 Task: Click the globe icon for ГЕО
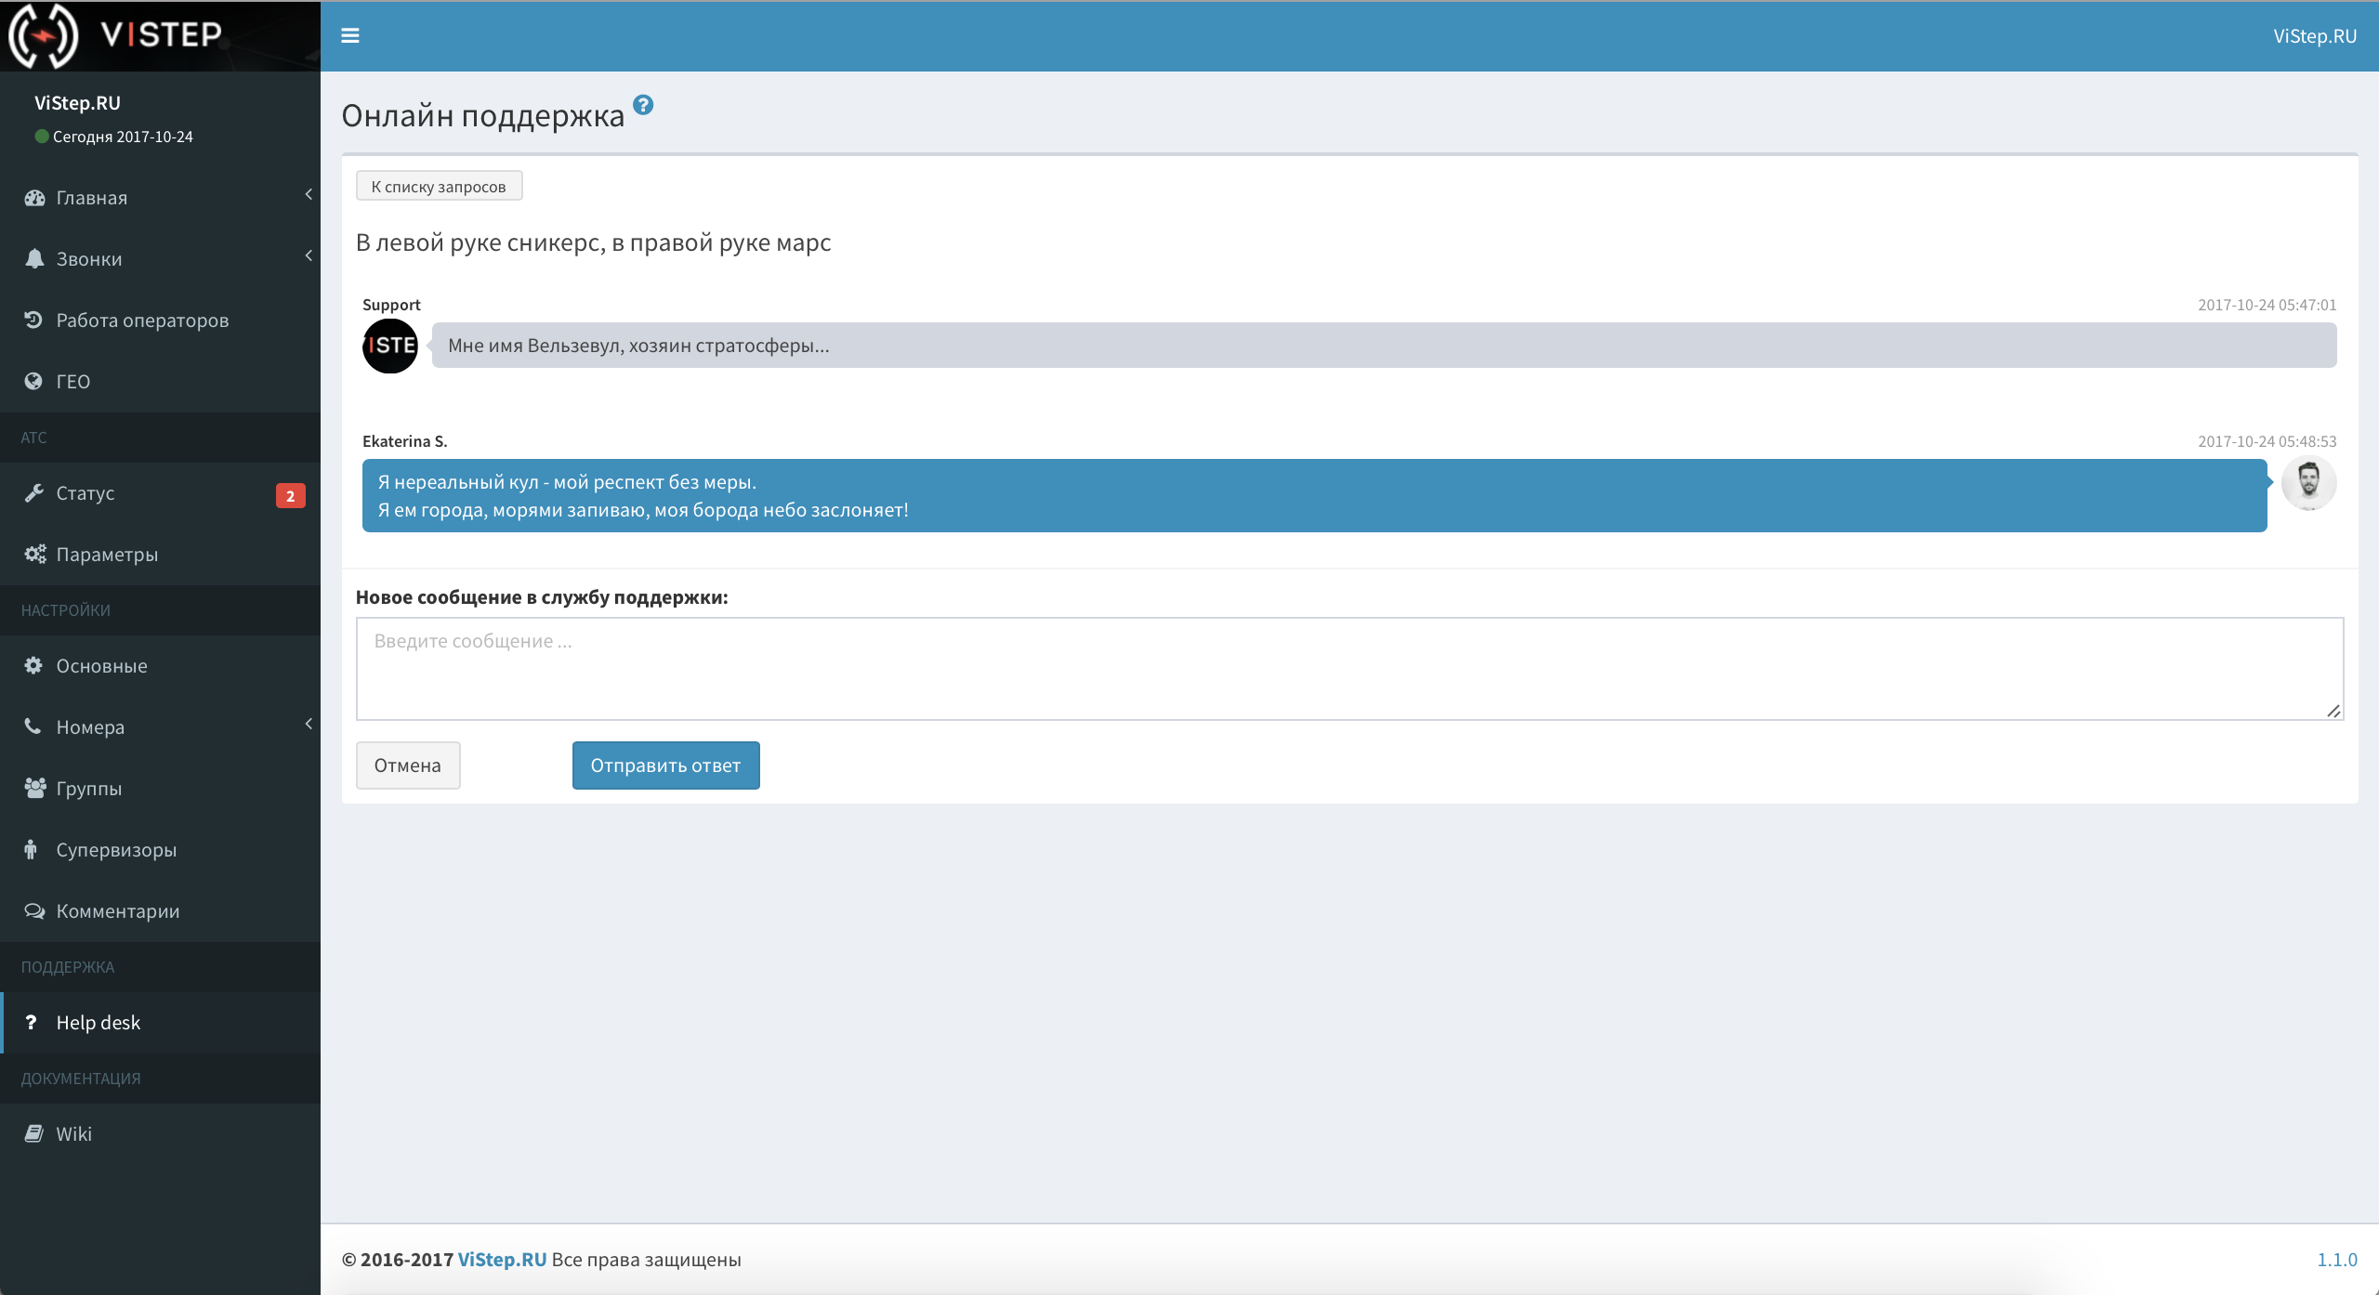click(34, 381)
